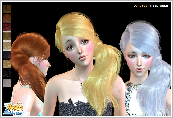Choose the light blonde fifth swatch
The height and width of the screenshot is (118, 173).
click(7, 46)
